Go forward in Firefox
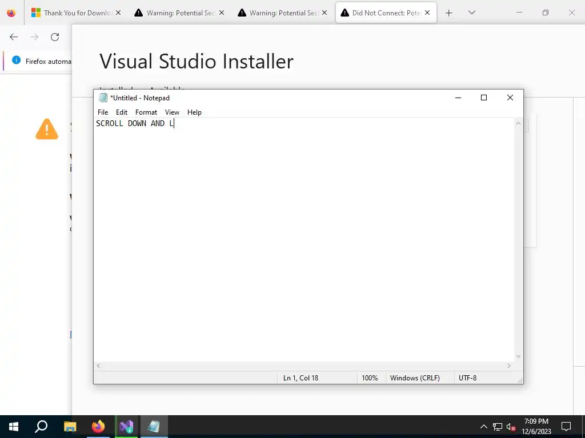585x438 pixels. [x=34, y=37]
